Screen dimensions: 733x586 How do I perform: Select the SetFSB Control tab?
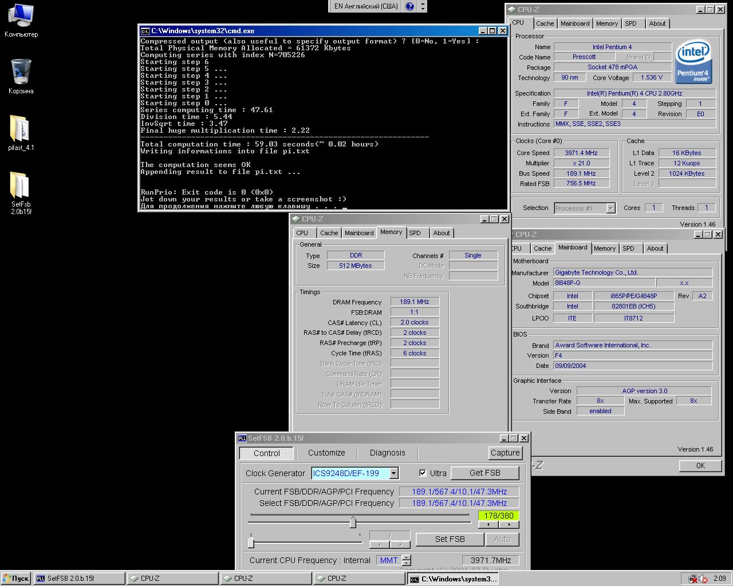pyautogui.click(x=267, y=453)
